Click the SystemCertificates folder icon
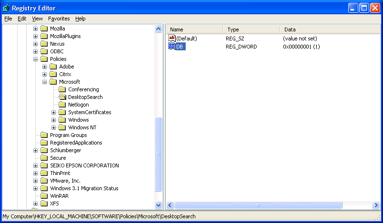The height and width of the screenshot is (223, 383). coord(62,112)
